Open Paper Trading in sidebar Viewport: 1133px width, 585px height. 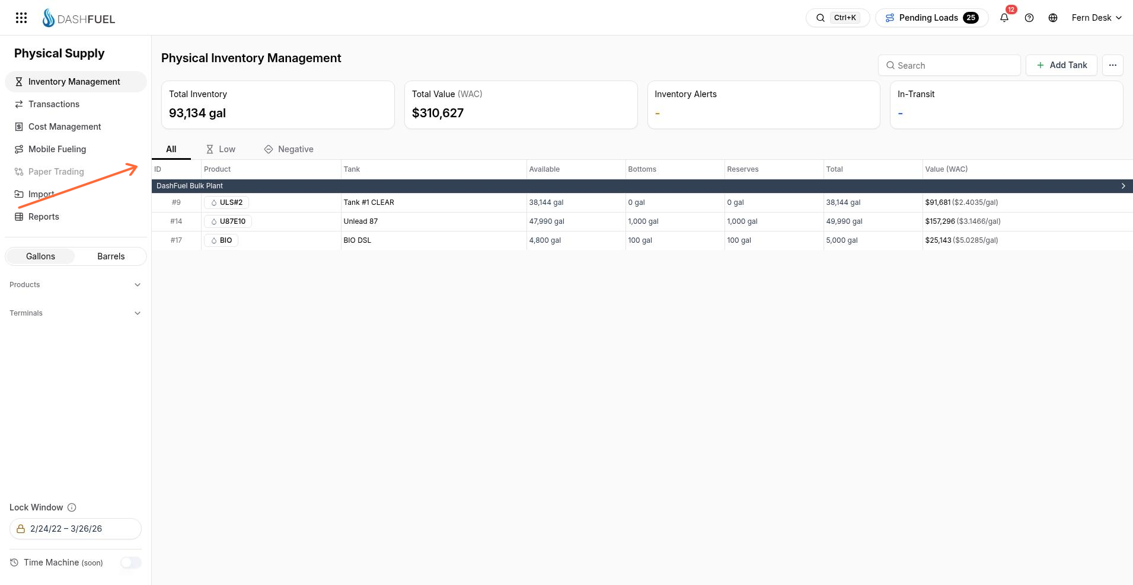76,172
